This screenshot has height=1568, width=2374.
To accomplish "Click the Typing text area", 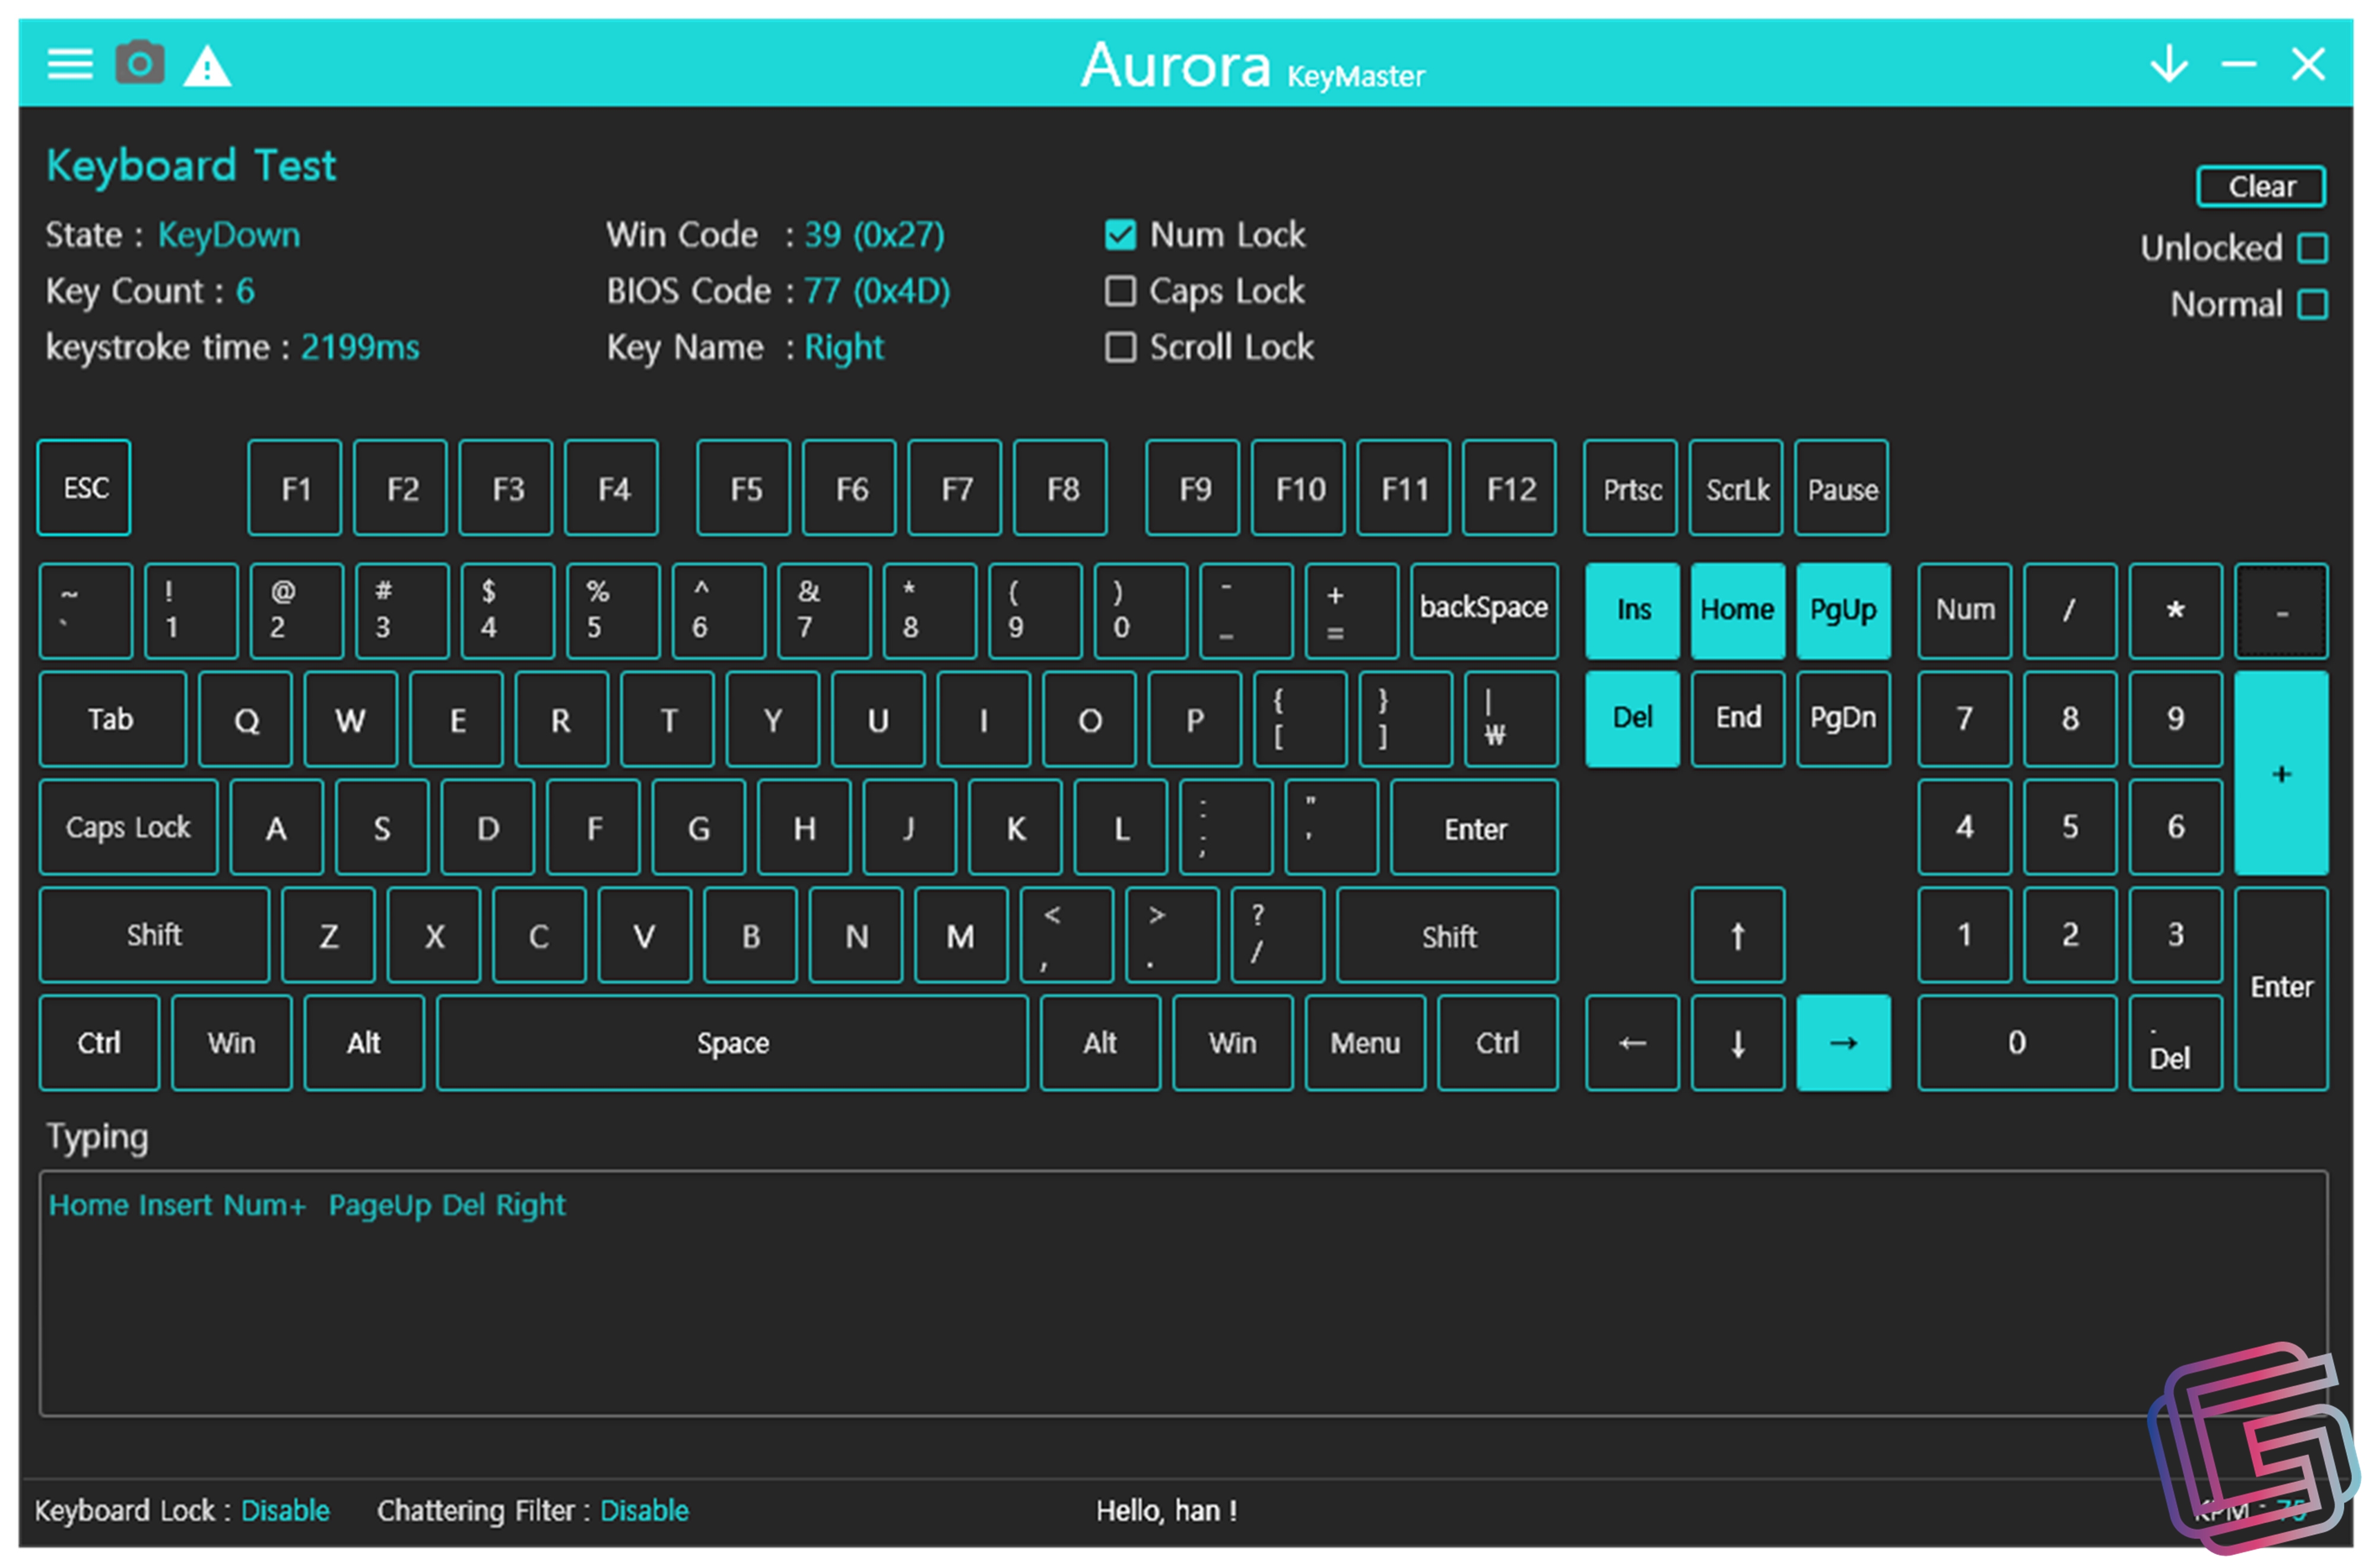I will [1184, 1293].
